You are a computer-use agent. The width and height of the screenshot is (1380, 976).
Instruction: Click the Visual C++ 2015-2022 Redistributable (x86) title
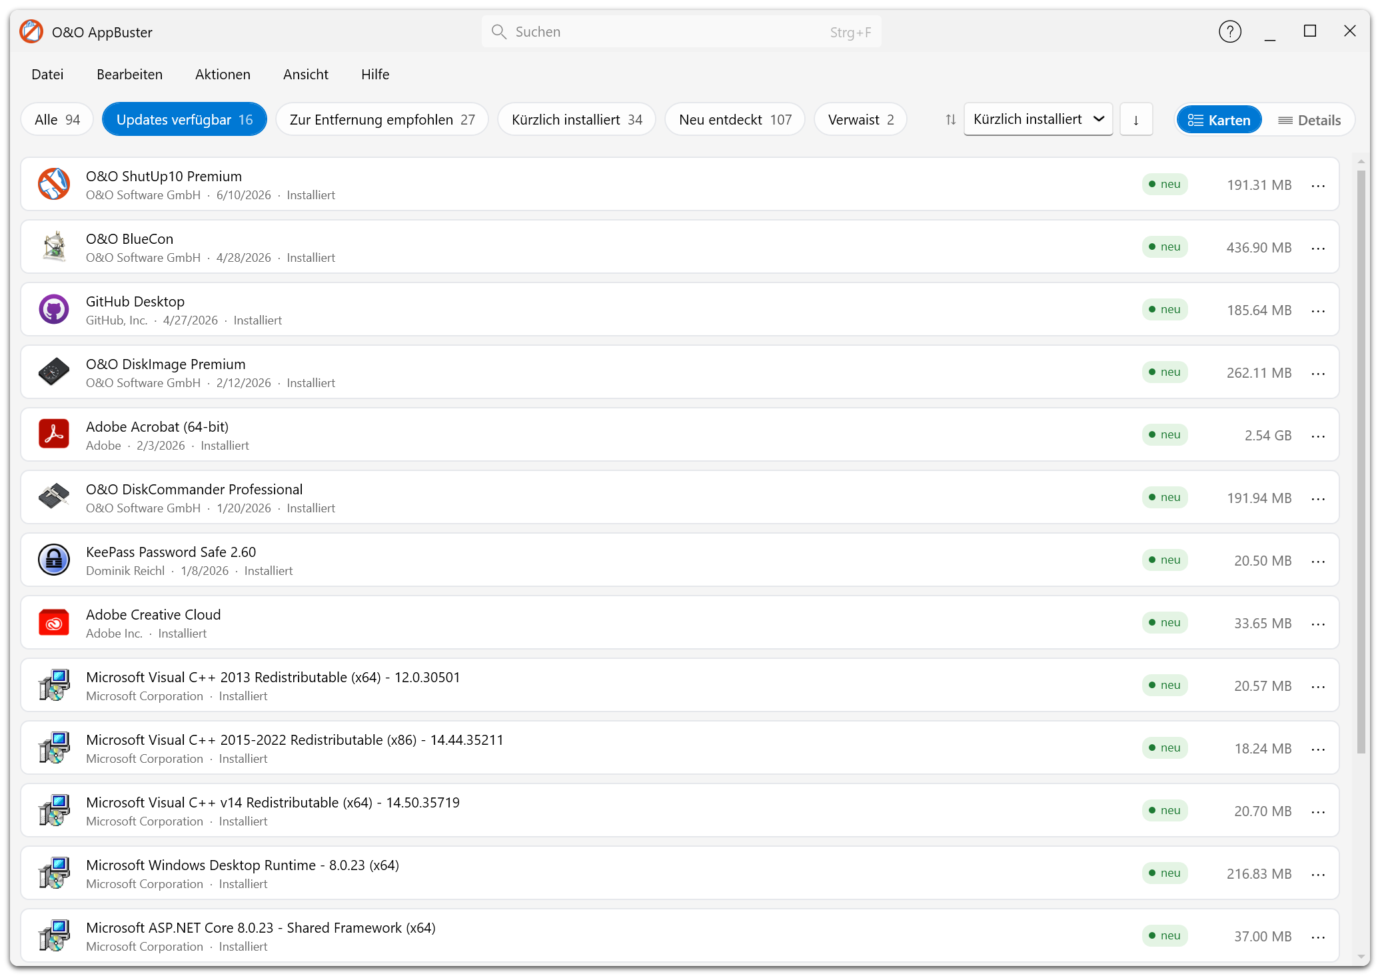point(295,740)
